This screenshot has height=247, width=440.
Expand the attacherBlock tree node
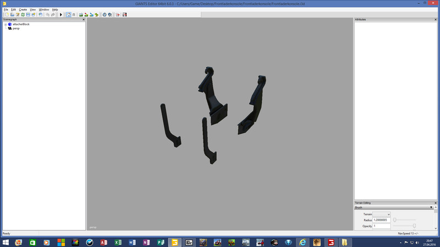[x=5, y=24]
